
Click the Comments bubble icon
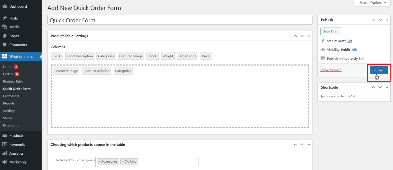click(5, 45)
